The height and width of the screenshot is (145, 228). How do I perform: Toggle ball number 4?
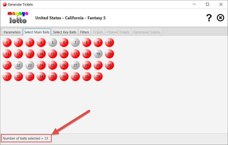41,42
